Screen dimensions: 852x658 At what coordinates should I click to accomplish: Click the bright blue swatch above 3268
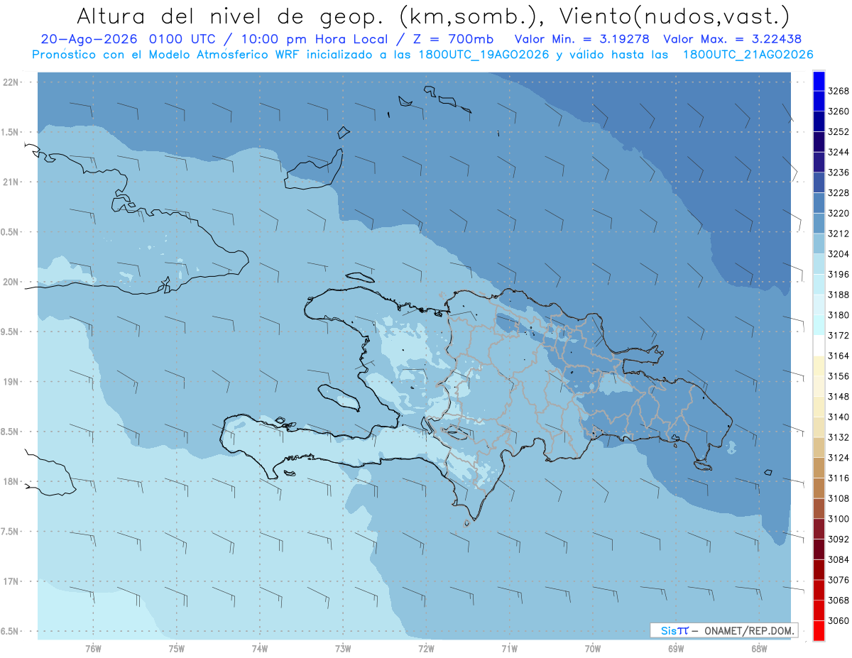[x=819, y=81]
